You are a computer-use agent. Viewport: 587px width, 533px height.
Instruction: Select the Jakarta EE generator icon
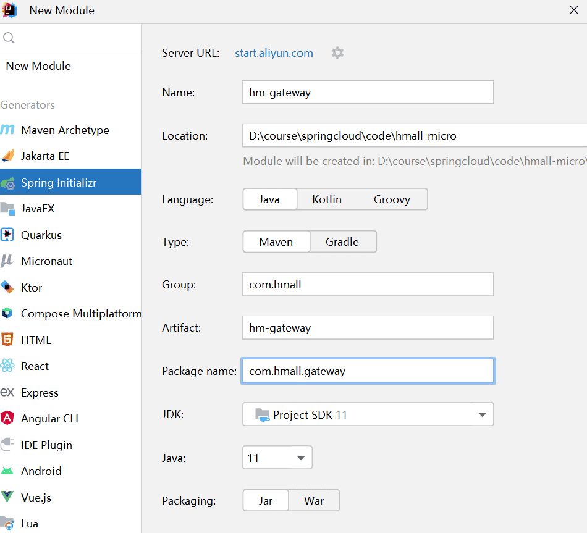(x=8, y=156)
